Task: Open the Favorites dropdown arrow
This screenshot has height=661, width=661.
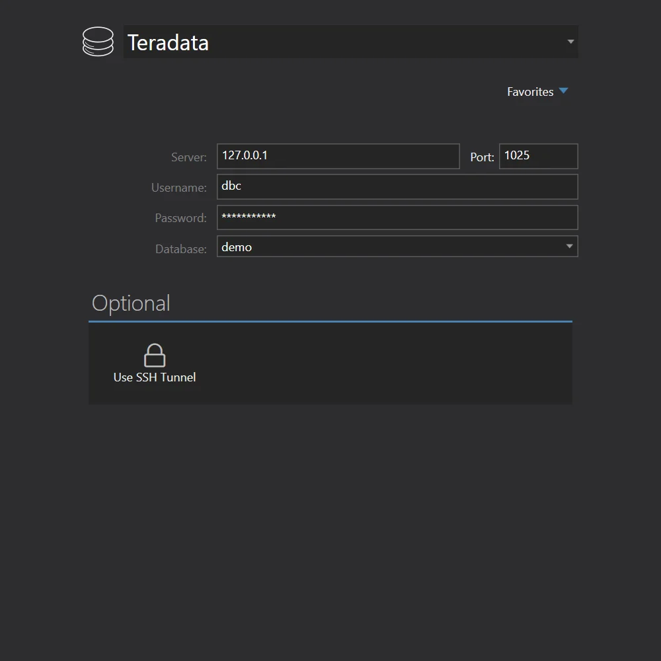Action: click(564, 91)
